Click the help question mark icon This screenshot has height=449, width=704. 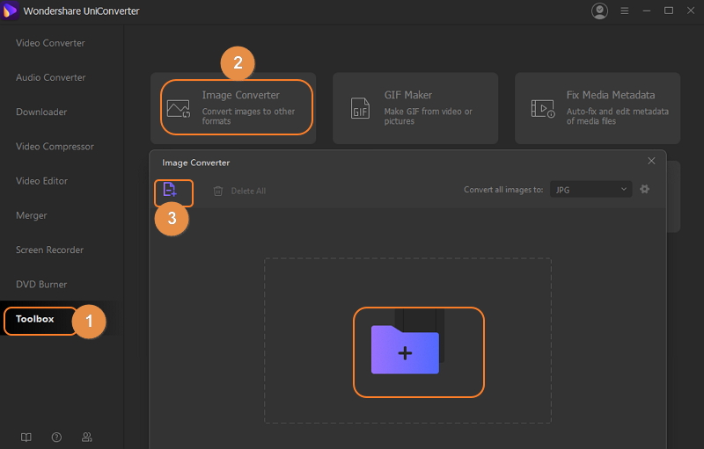[56, 438]
